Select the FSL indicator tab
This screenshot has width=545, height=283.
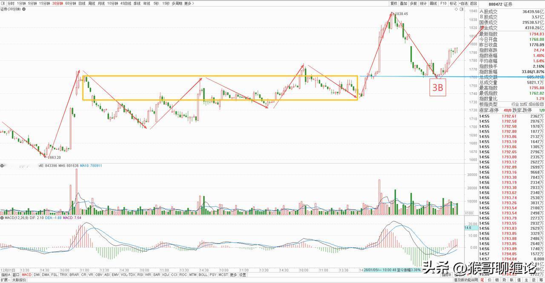click(54, 275)
